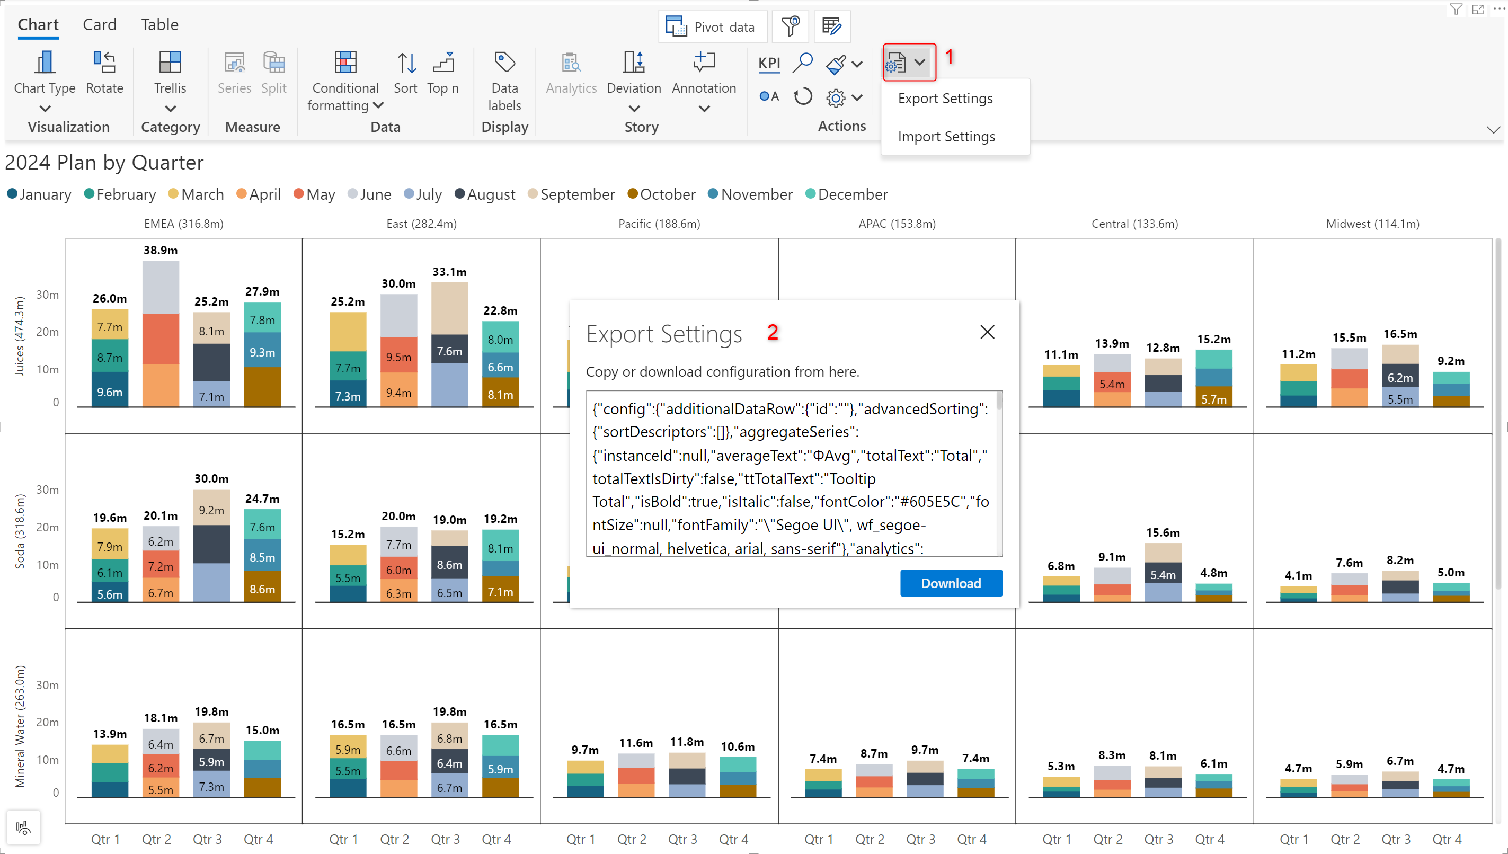The height and width of the screenshot is (854, 1508).
Task: Toggle the August legend entry
Action: pos(485,194)
